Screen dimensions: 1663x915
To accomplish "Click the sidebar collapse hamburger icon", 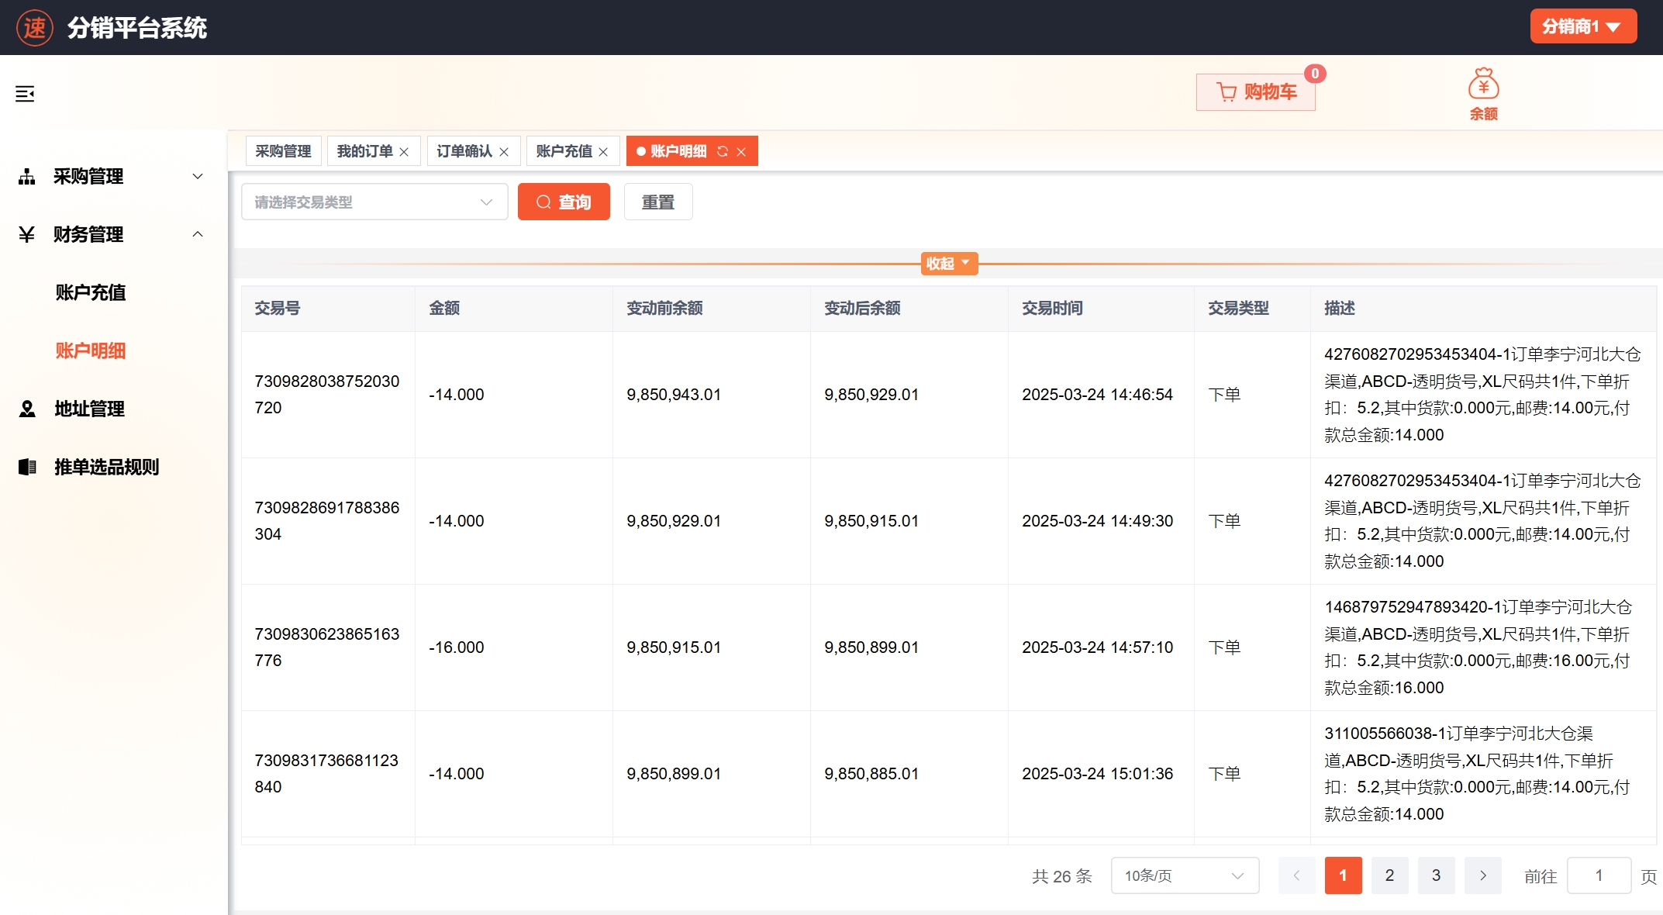I will 25,94.
